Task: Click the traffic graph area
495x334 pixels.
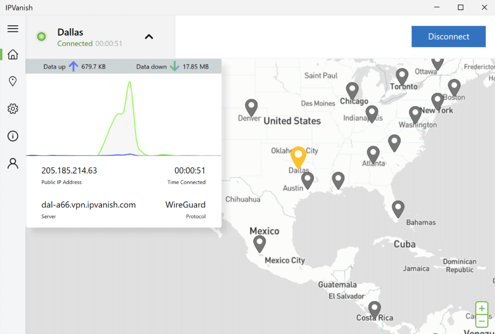Action: [123, 115]
